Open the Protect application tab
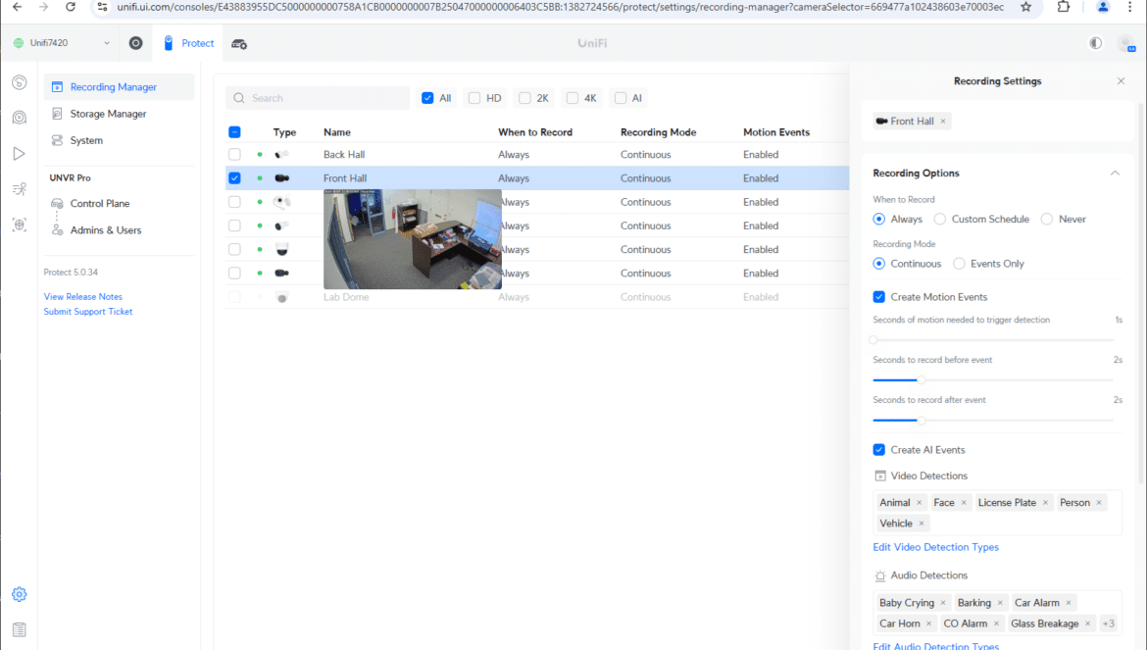Image resolution: width=1147 pixels, height=650 pixels. 189,43
